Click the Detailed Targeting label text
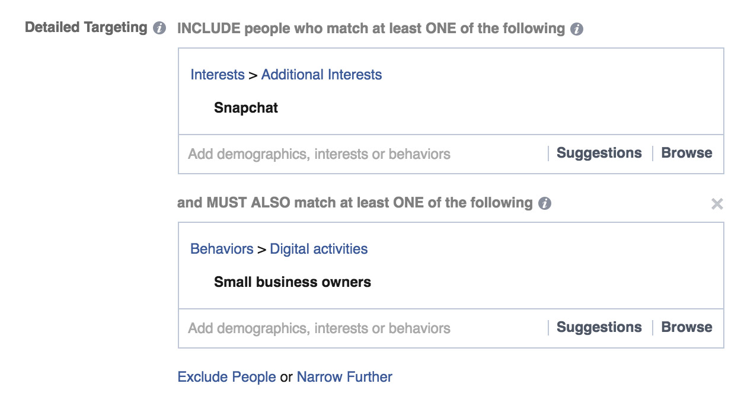Viewport: 741px width, 409px height. click(x=86, y=27)
